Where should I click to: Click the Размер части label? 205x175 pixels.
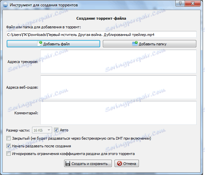(18, 130)
